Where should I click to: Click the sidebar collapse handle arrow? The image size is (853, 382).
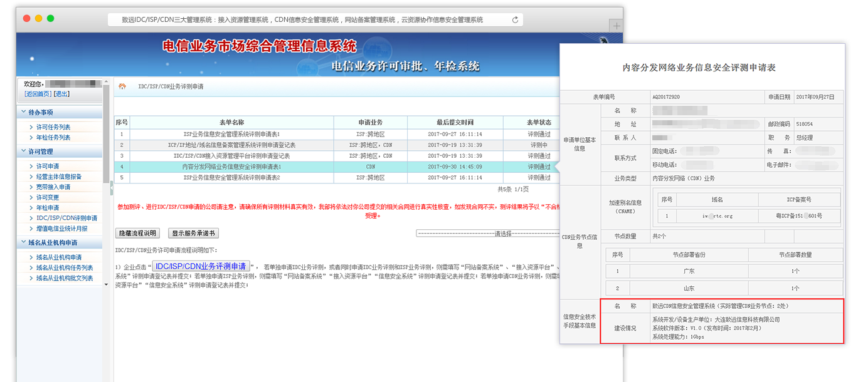coord(111,186)
